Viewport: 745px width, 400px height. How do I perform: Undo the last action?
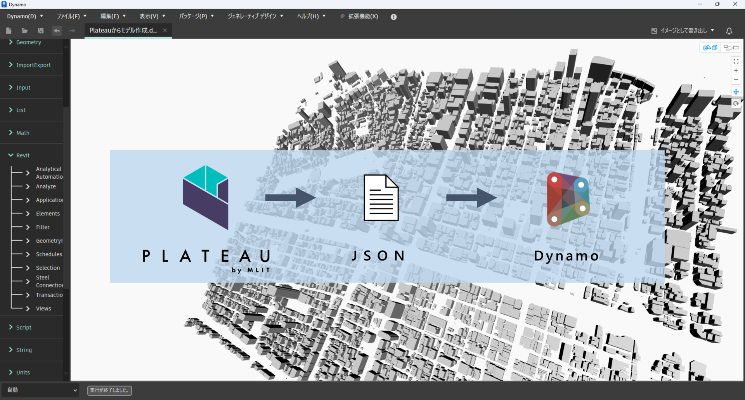[57, 31]
